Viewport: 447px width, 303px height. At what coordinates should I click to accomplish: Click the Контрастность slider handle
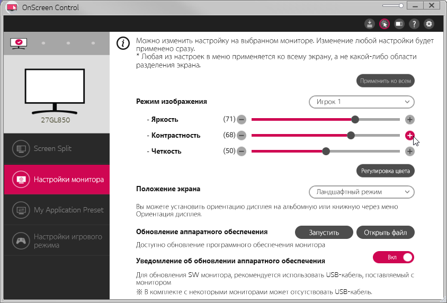pos(351,136)
